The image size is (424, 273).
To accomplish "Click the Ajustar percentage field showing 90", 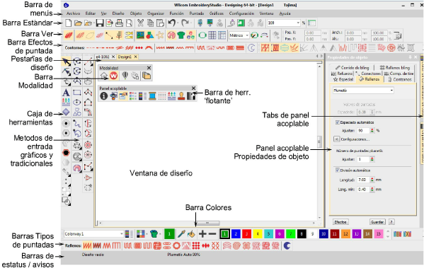I will click(x=363, y=131).
